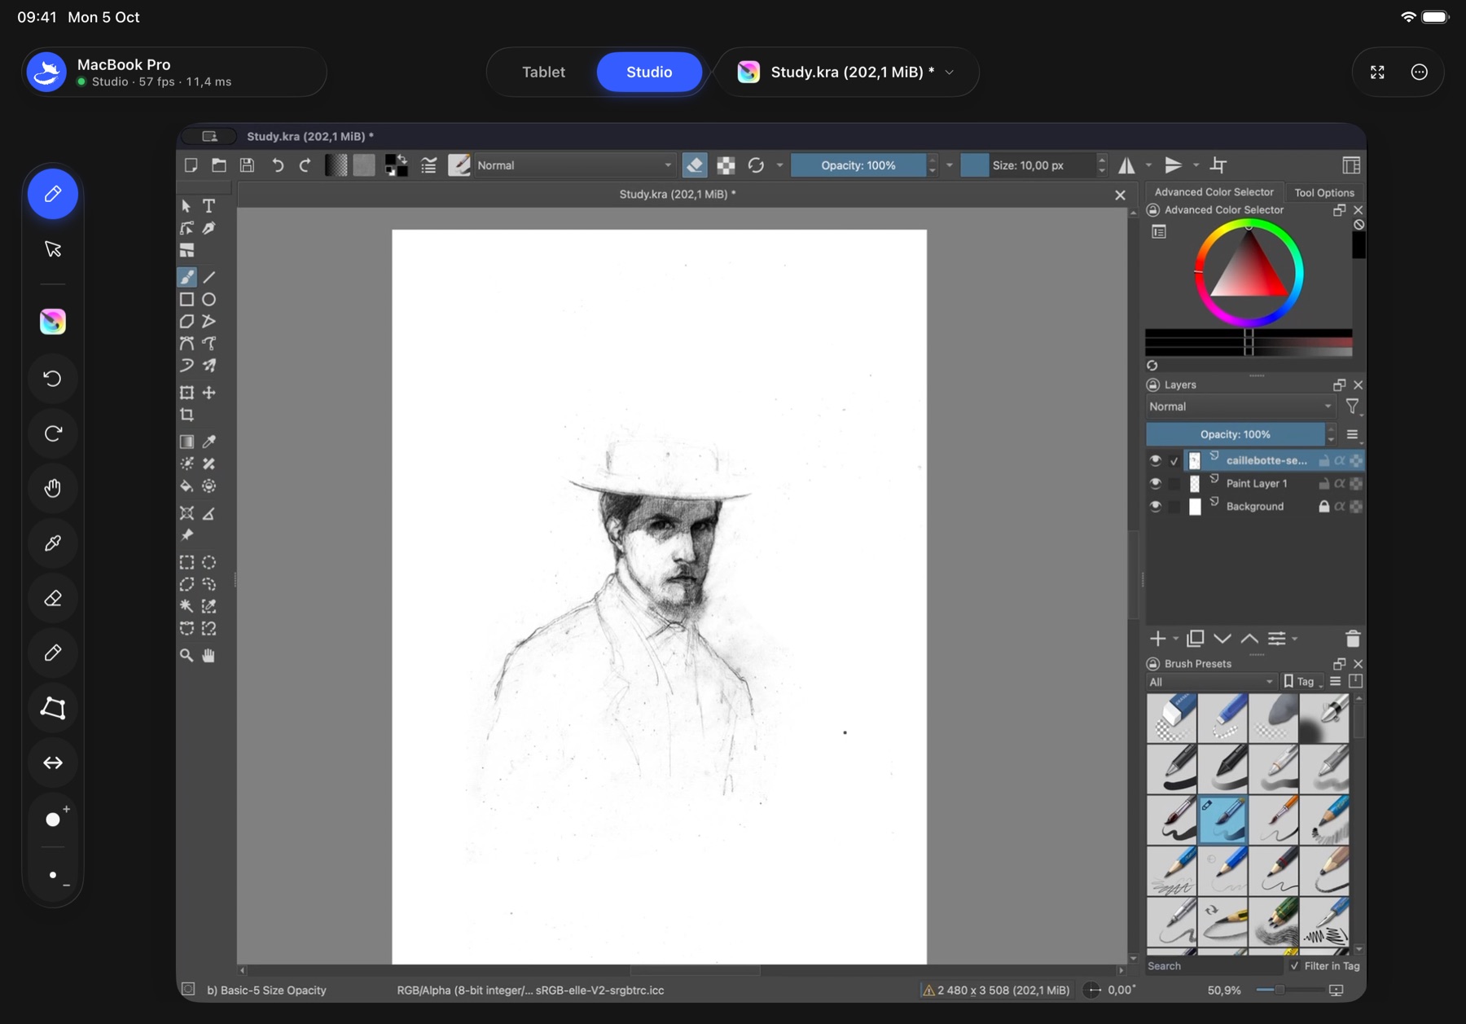Toggle preserve alpha checkerboard button
This screenshot has width=1466, height=1024.
(x=726, y=165)
